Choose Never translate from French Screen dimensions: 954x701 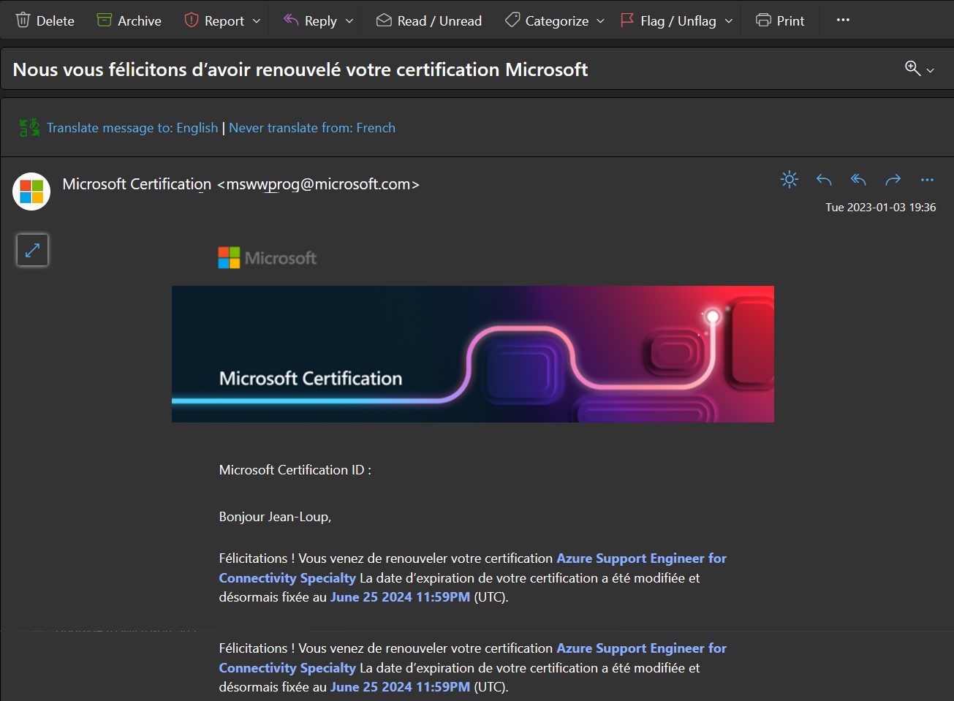click(x=312, y=128)
